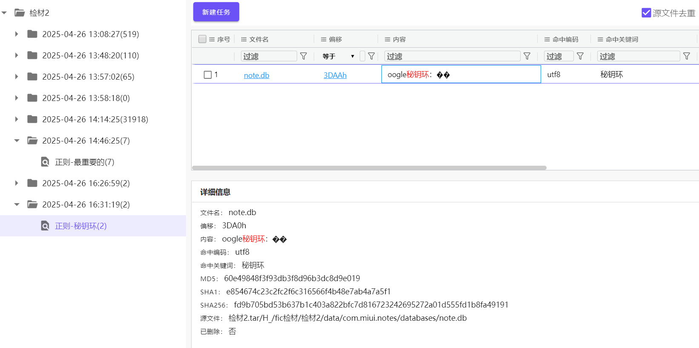The height and width of the screenshot is (348, 699).
Task: Open the note.db file link
Action: 256,75
